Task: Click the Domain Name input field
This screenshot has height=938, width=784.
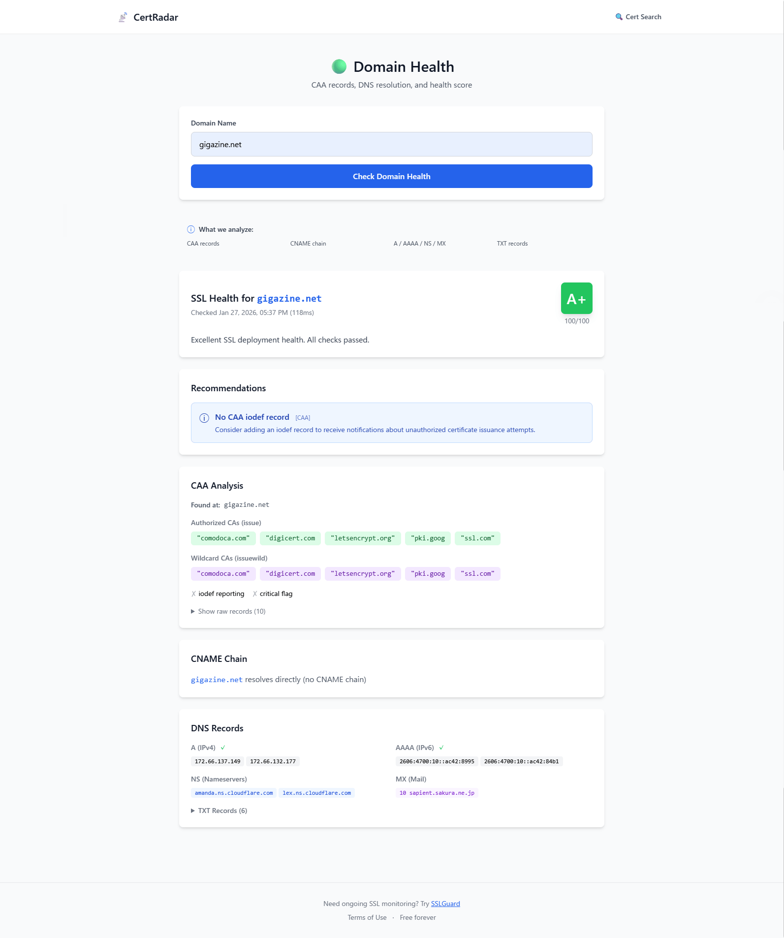Action: (391, 144)
